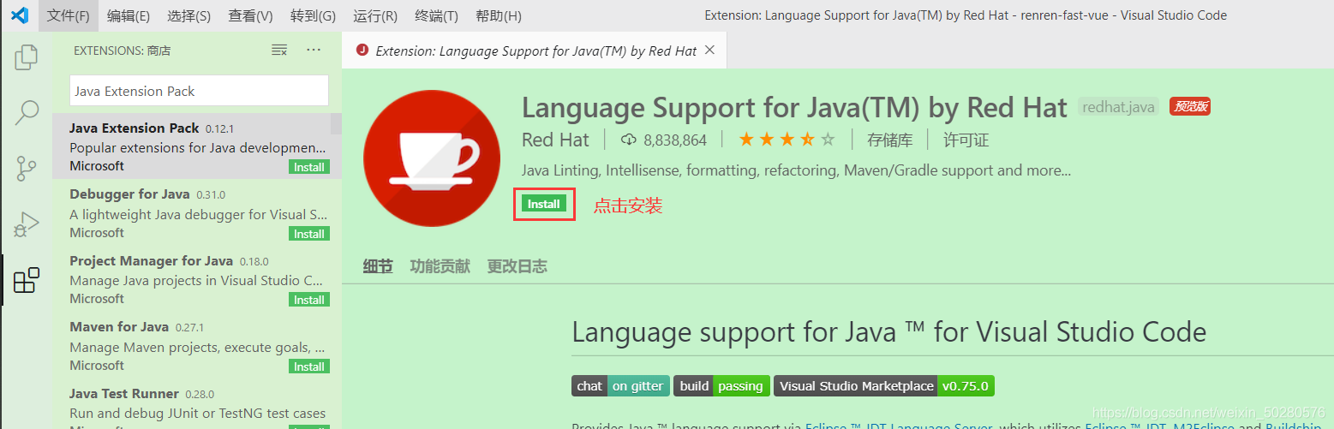Open the Run and Debug view
Image resolution: width=1334 pixels, height=429 pixels.
[27, 223]
